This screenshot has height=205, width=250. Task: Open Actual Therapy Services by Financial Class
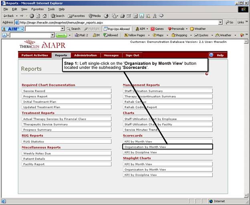point(67,119)
